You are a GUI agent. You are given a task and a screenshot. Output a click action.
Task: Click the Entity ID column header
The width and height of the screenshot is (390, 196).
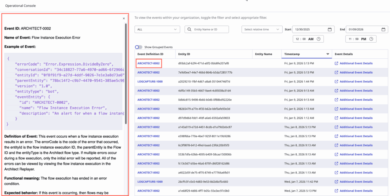(184, 54)
